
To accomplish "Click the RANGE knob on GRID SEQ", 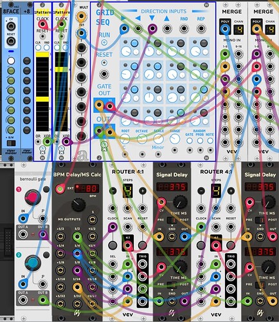I will coord(175,139).
